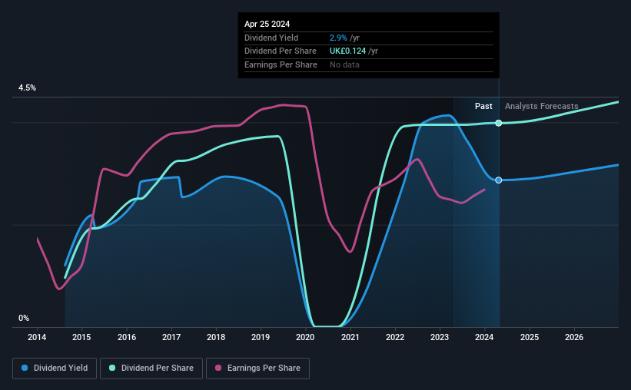Screen dimensions: 631x390
Task: Click the UK£0.124 dividend per share value
Action: [347, 51]
